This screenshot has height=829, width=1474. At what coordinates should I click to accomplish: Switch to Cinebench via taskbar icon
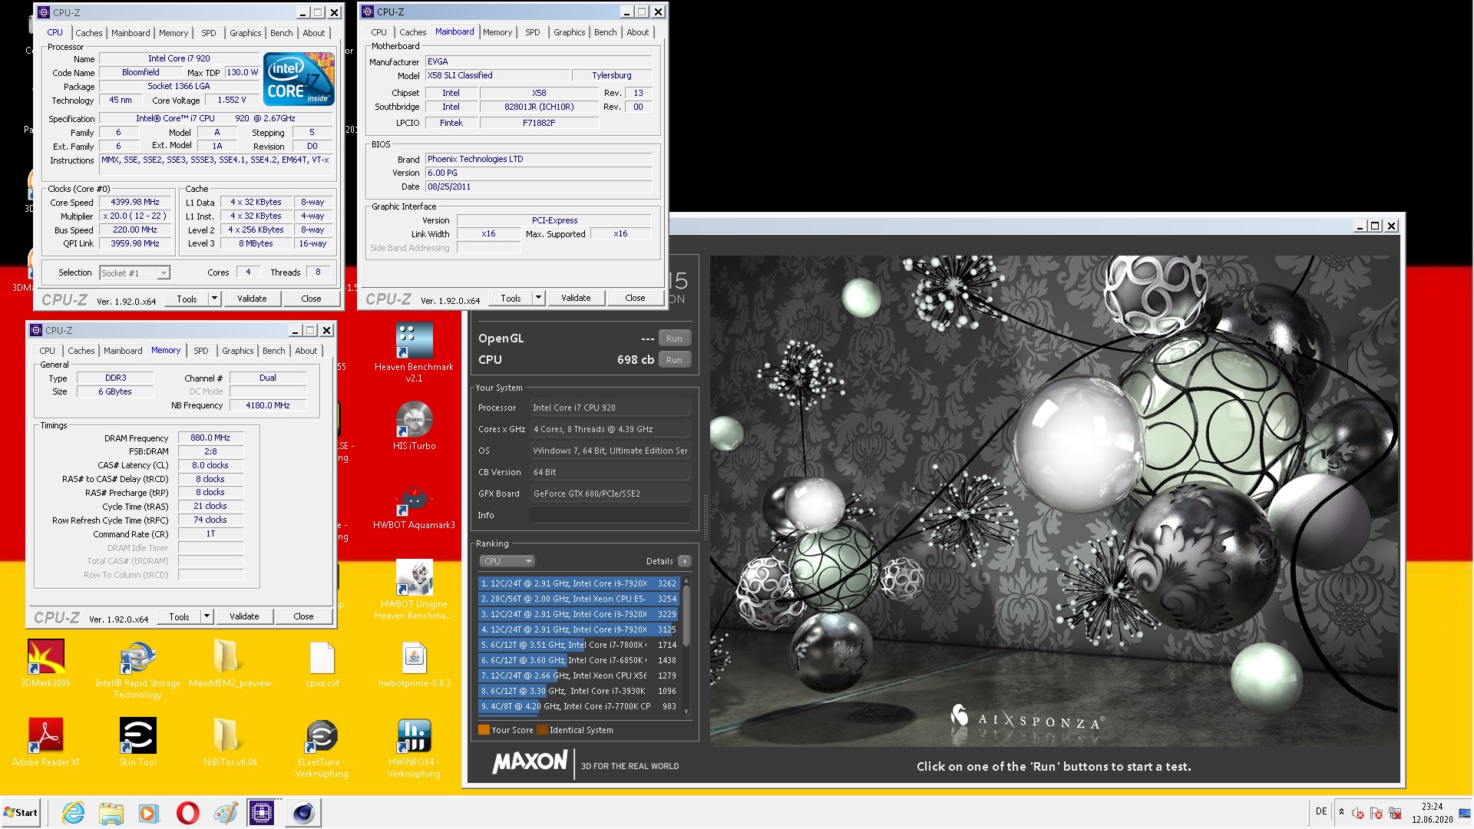[x=302, y=813]
